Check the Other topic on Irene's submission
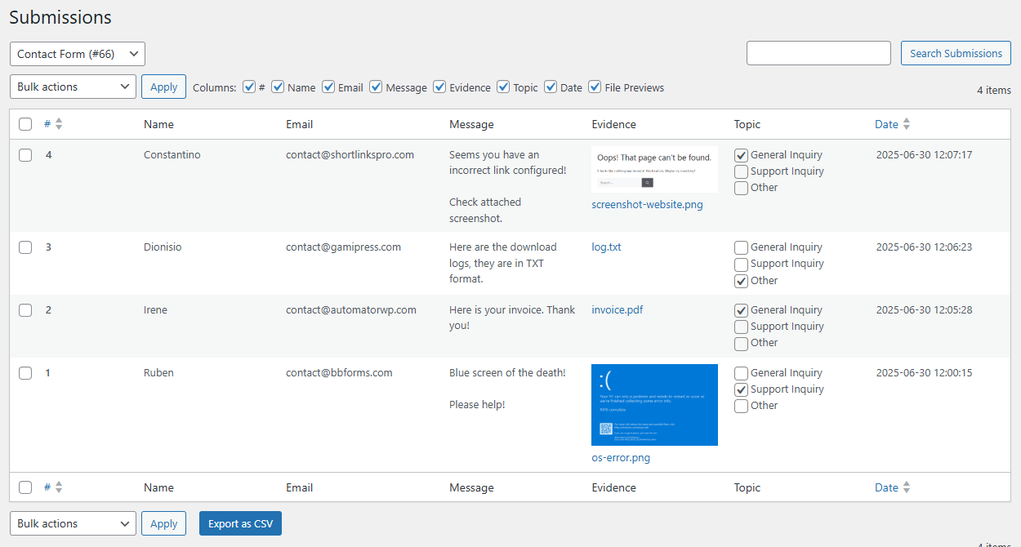This screenshot has height=547, width=1021. click(x=741, y=343)
